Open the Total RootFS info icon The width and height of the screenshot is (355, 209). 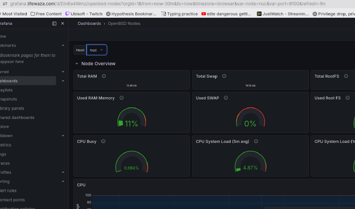[346, 76]
